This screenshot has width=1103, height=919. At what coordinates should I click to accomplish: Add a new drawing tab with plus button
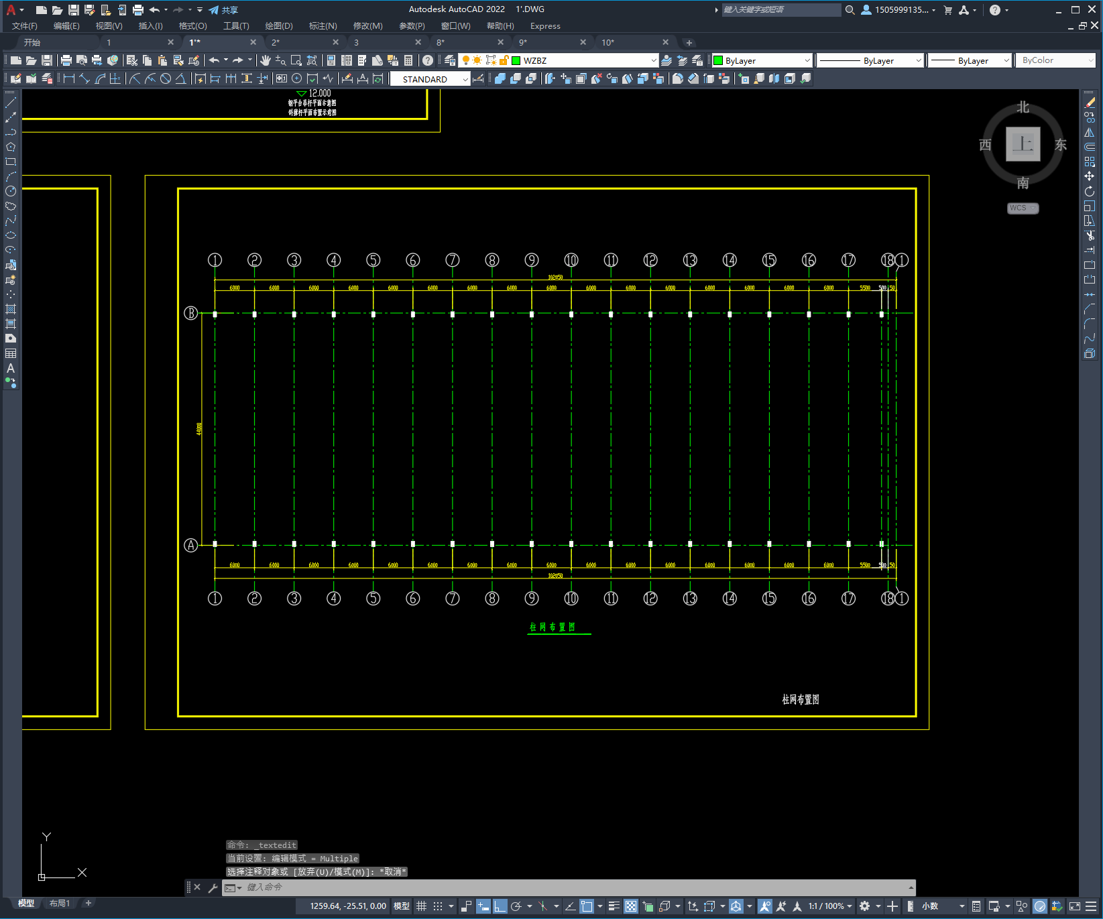coord(689,42)
